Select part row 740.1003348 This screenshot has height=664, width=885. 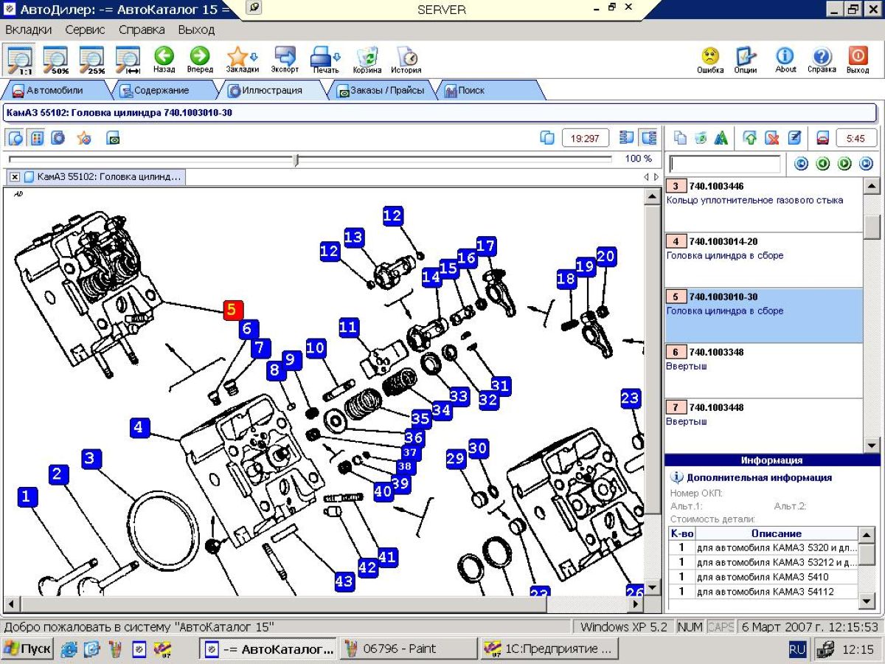(x=763, y=370)
